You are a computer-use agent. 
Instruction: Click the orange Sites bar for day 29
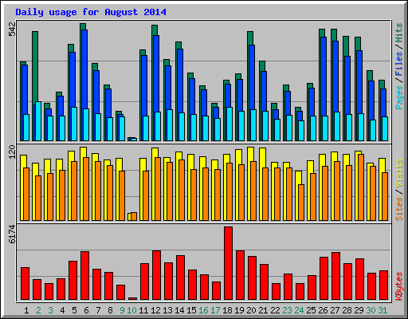click(361, 187)
